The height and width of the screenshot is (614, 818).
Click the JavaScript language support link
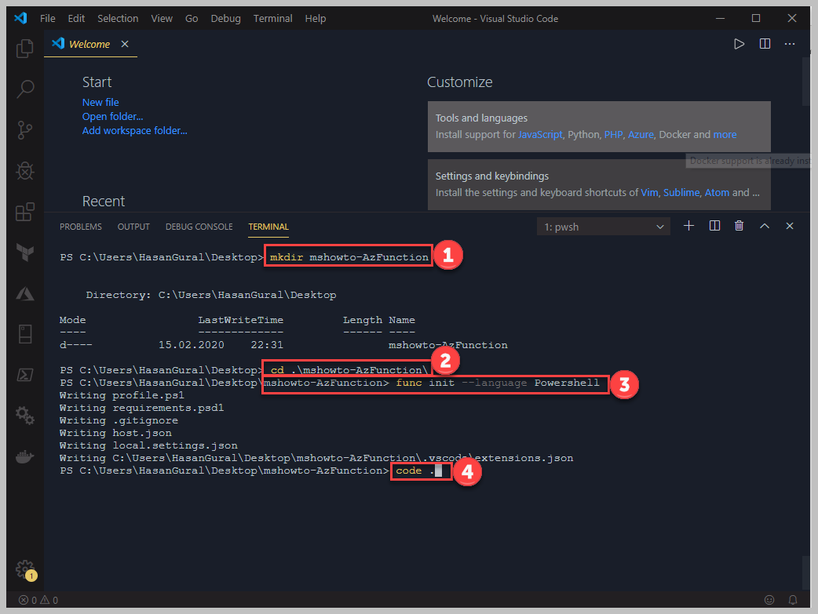coord(540,134)
